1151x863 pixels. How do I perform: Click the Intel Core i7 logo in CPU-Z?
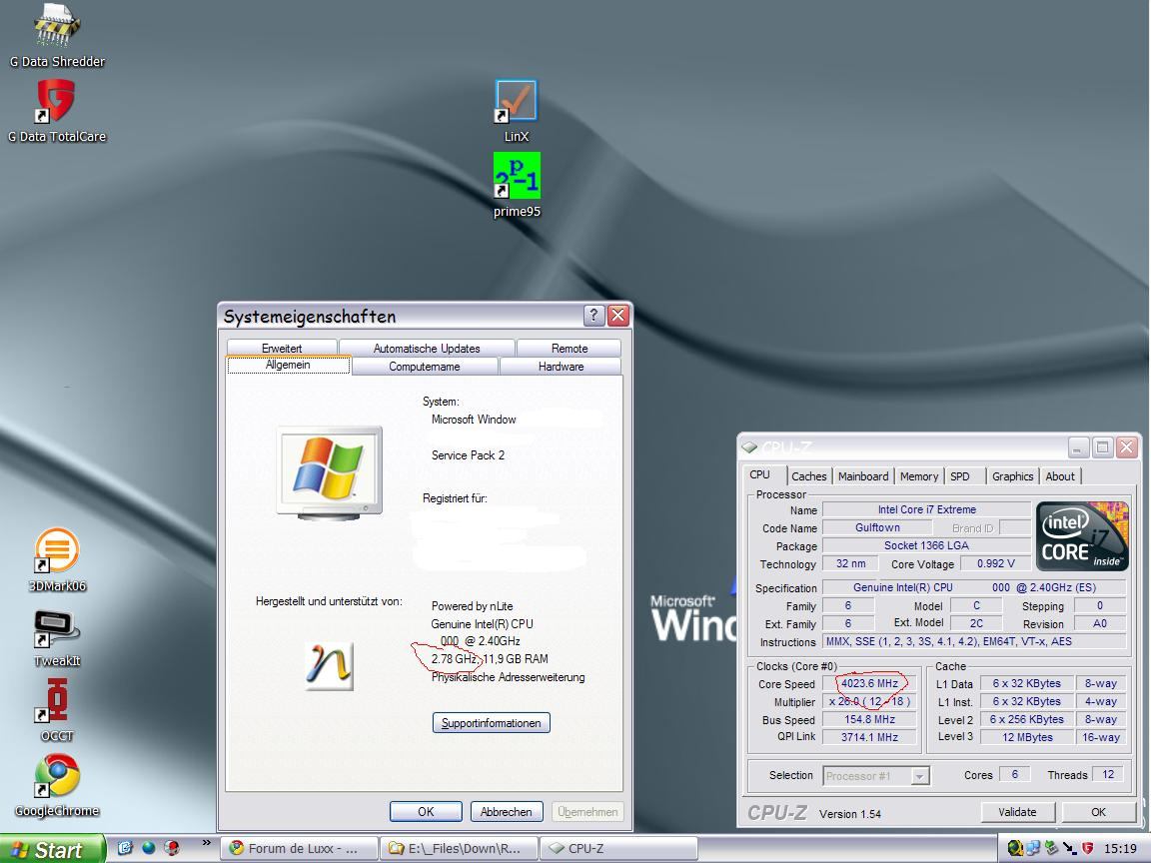pos(1082,536)
